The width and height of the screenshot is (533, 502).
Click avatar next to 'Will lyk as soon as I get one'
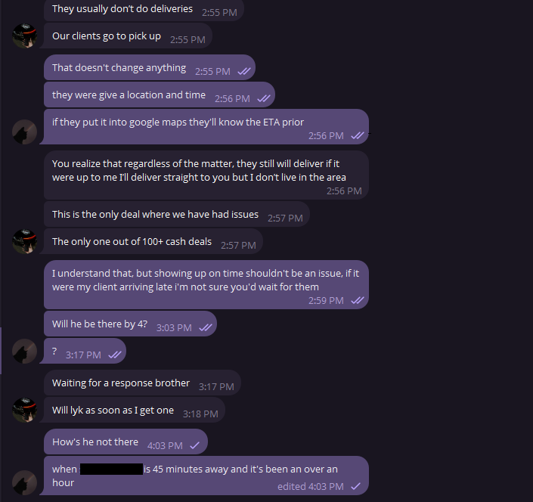(x=24, y=411)
